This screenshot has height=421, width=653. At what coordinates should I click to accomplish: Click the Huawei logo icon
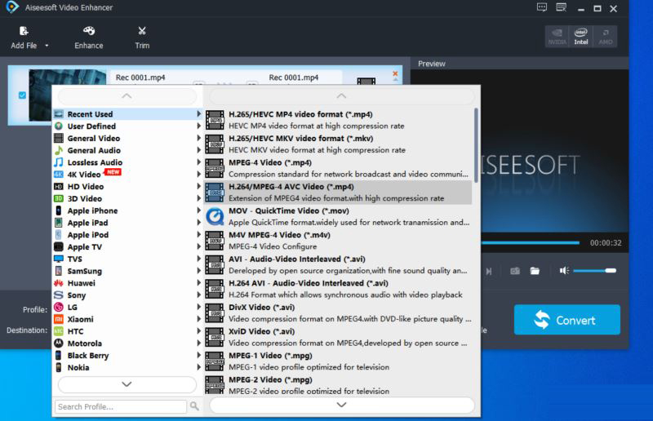pos(59,283)
